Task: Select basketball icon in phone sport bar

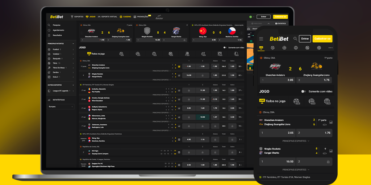Action: (x=296, y=48)
